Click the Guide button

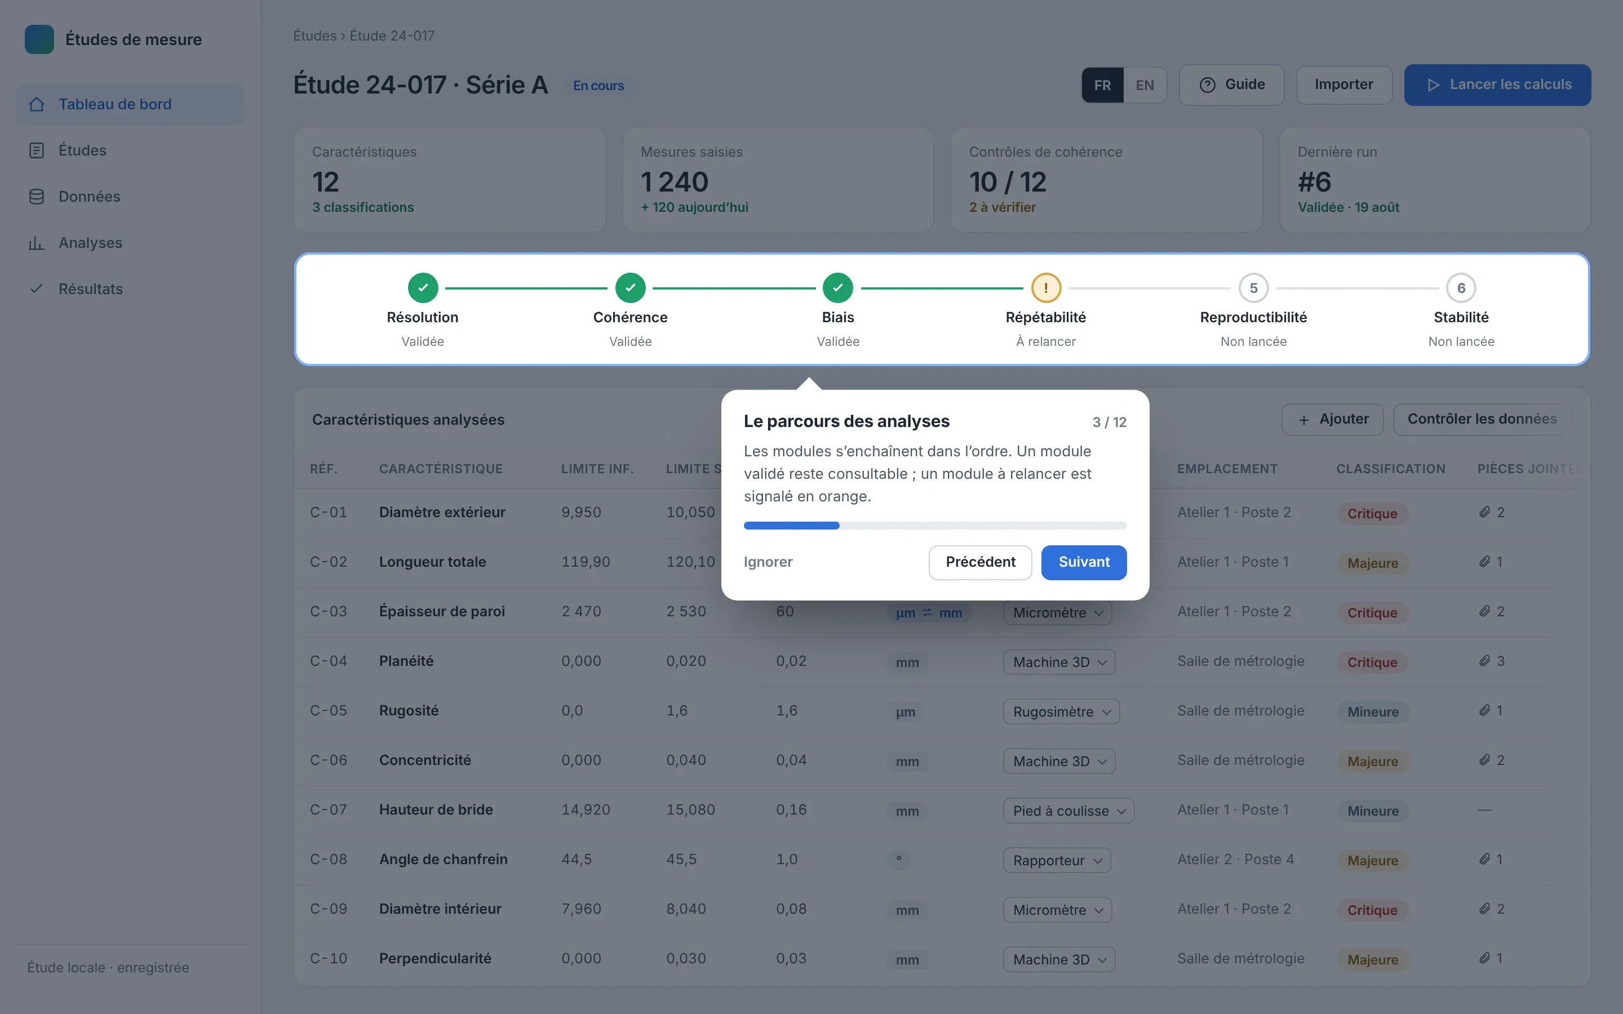pos(1231,85)
